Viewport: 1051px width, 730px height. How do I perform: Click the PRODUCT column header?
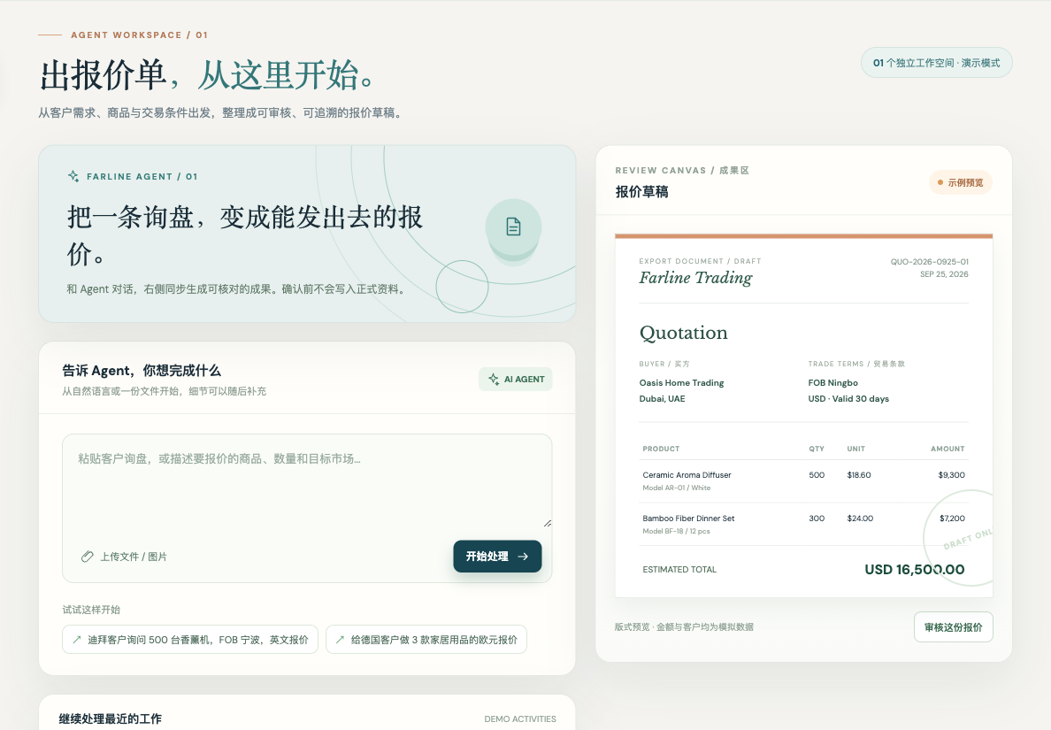point(661,450)
